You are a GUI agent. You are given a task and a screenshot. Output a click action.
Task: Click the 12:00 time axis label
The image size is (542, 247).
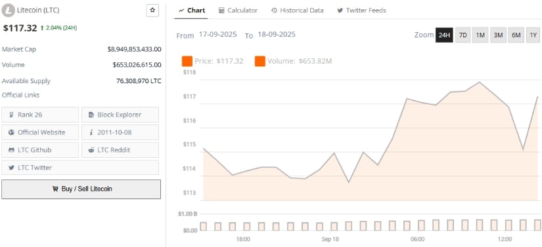(505, 239)
